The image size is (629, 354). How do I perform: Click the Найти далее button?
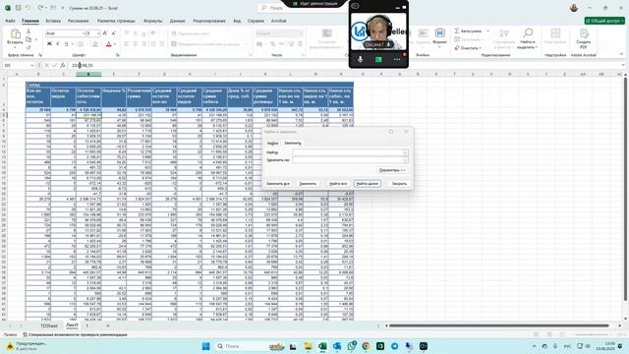click(367, 184)
